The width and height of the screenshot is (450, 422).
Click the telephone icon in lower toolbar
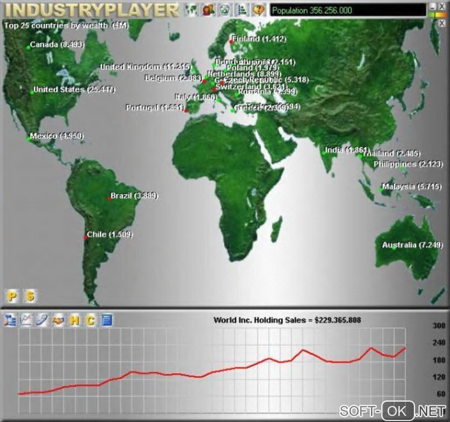coord(42,320)
